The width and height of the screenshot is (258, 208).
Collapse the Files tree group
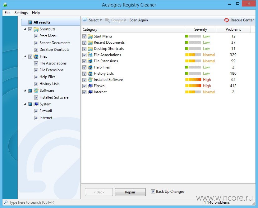[x=25, y=57]
